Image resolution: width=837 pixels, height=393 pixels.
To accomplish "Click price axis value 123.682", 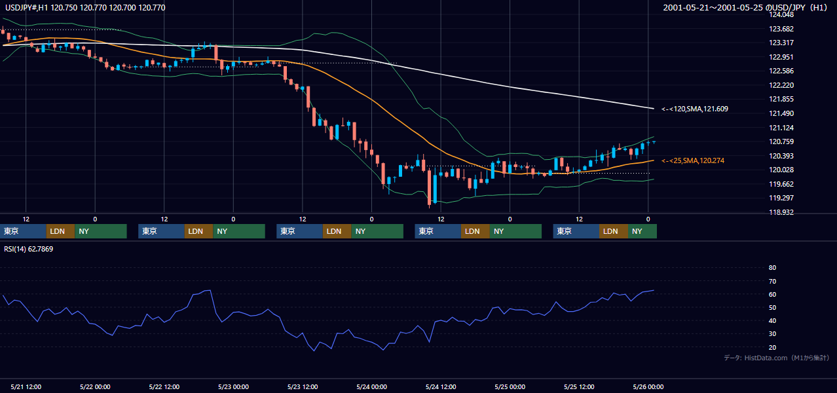I will (x=781, y=29).
